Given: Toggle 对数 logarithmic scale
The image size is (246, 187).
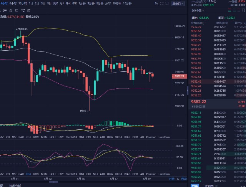Looking at the screenshot, I should (172, 179).
